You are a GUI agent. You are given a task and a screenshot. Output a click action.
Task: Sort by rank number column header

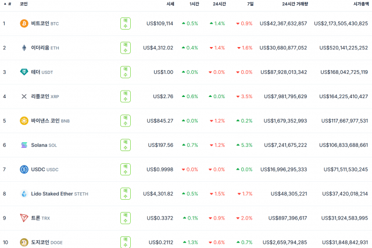(x=9, y=3)
